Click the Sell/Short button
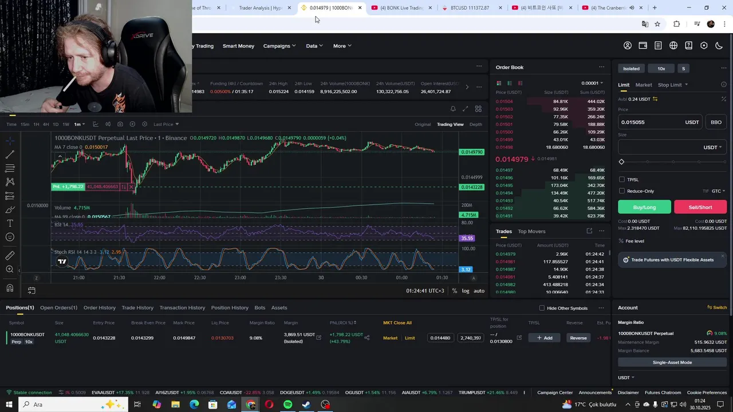The width and height of the screenshot is (733, 412). (700, 207)
